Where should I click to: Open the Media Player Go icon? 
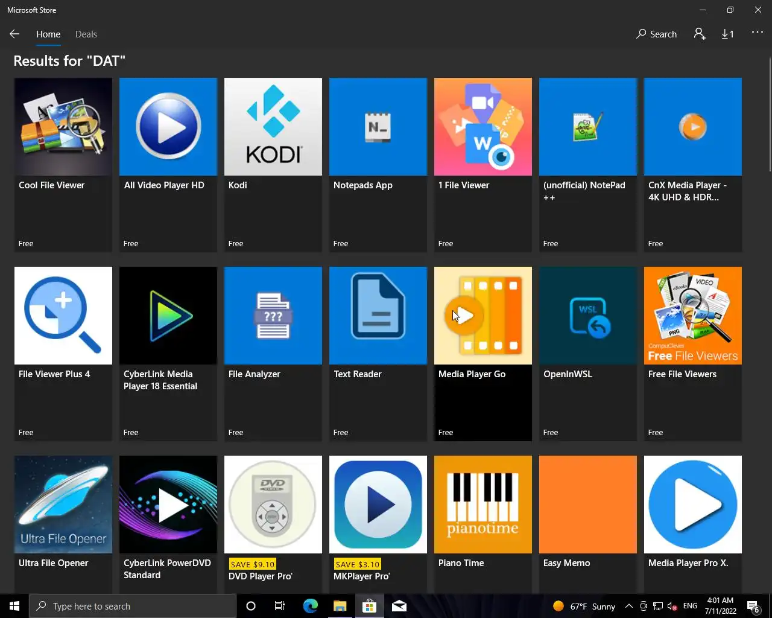coord(483,316)
